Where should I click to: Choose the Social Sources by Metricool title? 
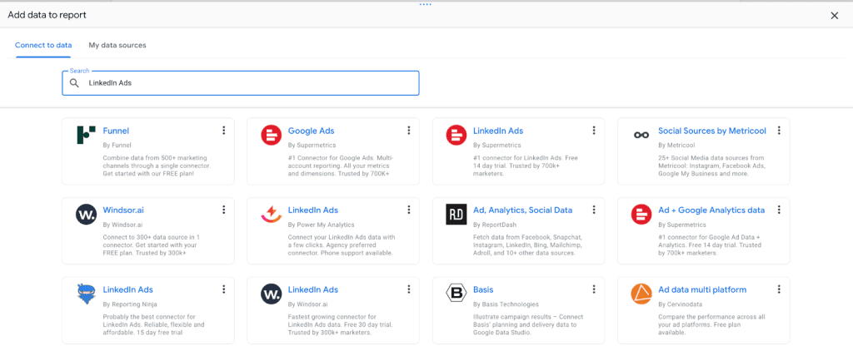click(x=712, y=131)
